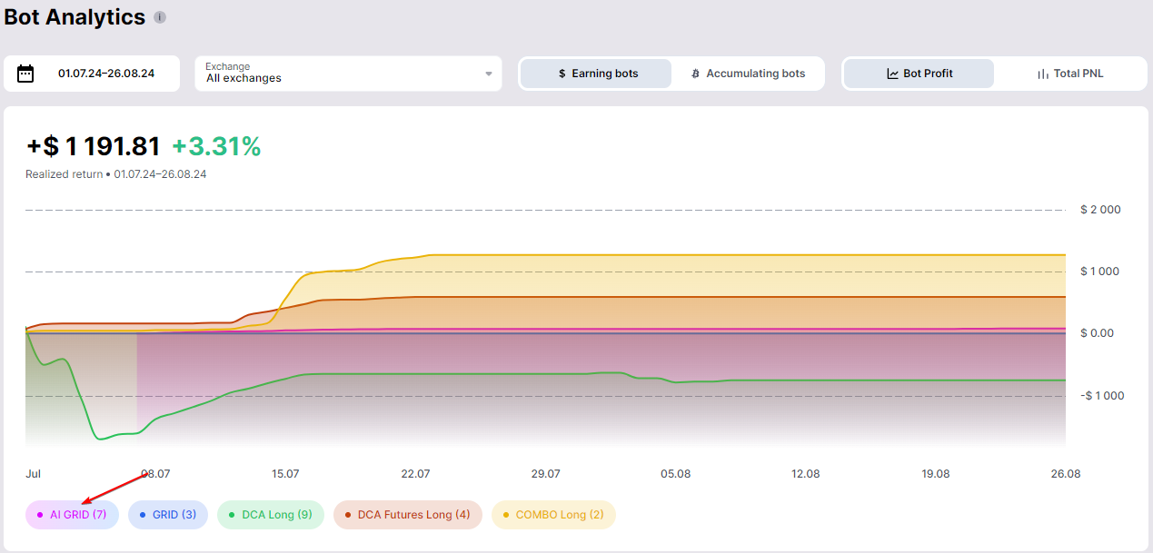
Task: Click the bitcoin icon for Accumulating bots
Action: (695, 74)
